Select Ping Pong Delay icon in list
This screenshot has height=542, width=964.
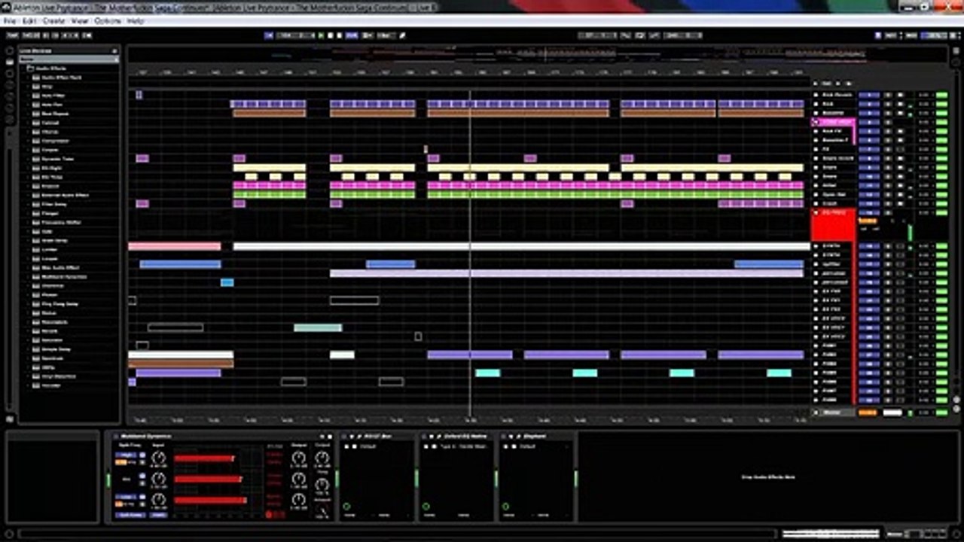[36, 303]
